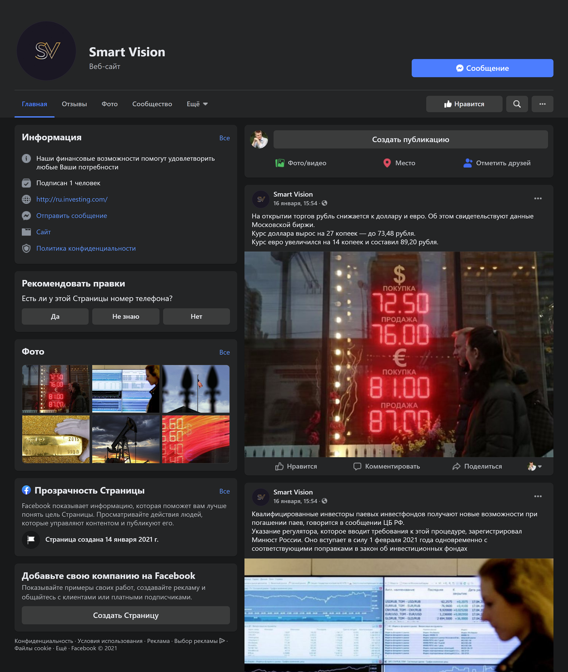The height and width of the screenshot is (672, 568).
Task: Answer Да to phone number question
Action: [x=55, y=316]
